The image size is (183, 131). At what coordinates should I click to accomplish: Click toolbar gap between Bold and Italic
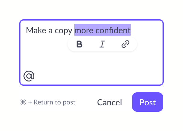coord(91,45)
